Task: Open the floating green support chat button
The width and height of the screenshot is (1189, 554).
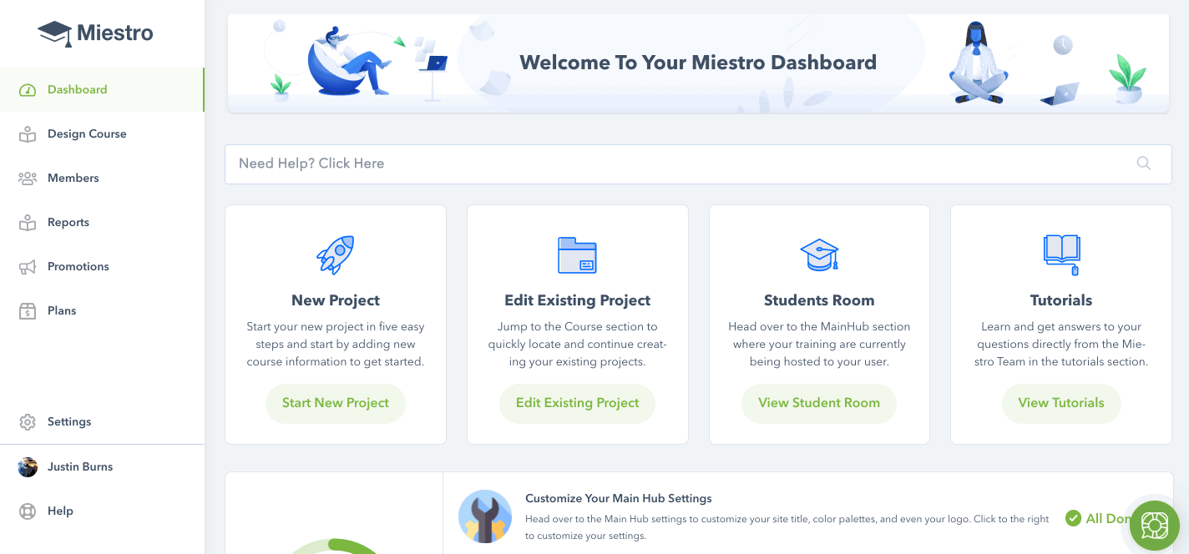Action: click(1155, 526)
